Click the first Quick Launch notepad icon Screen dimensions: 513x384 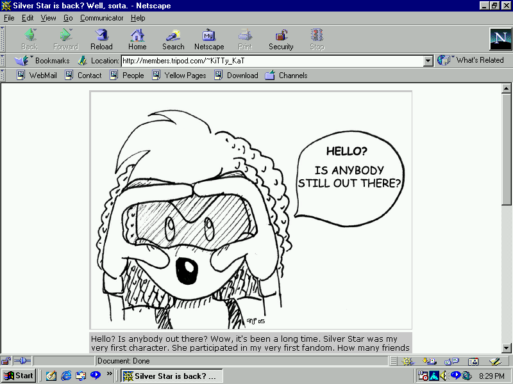(51, 376)
